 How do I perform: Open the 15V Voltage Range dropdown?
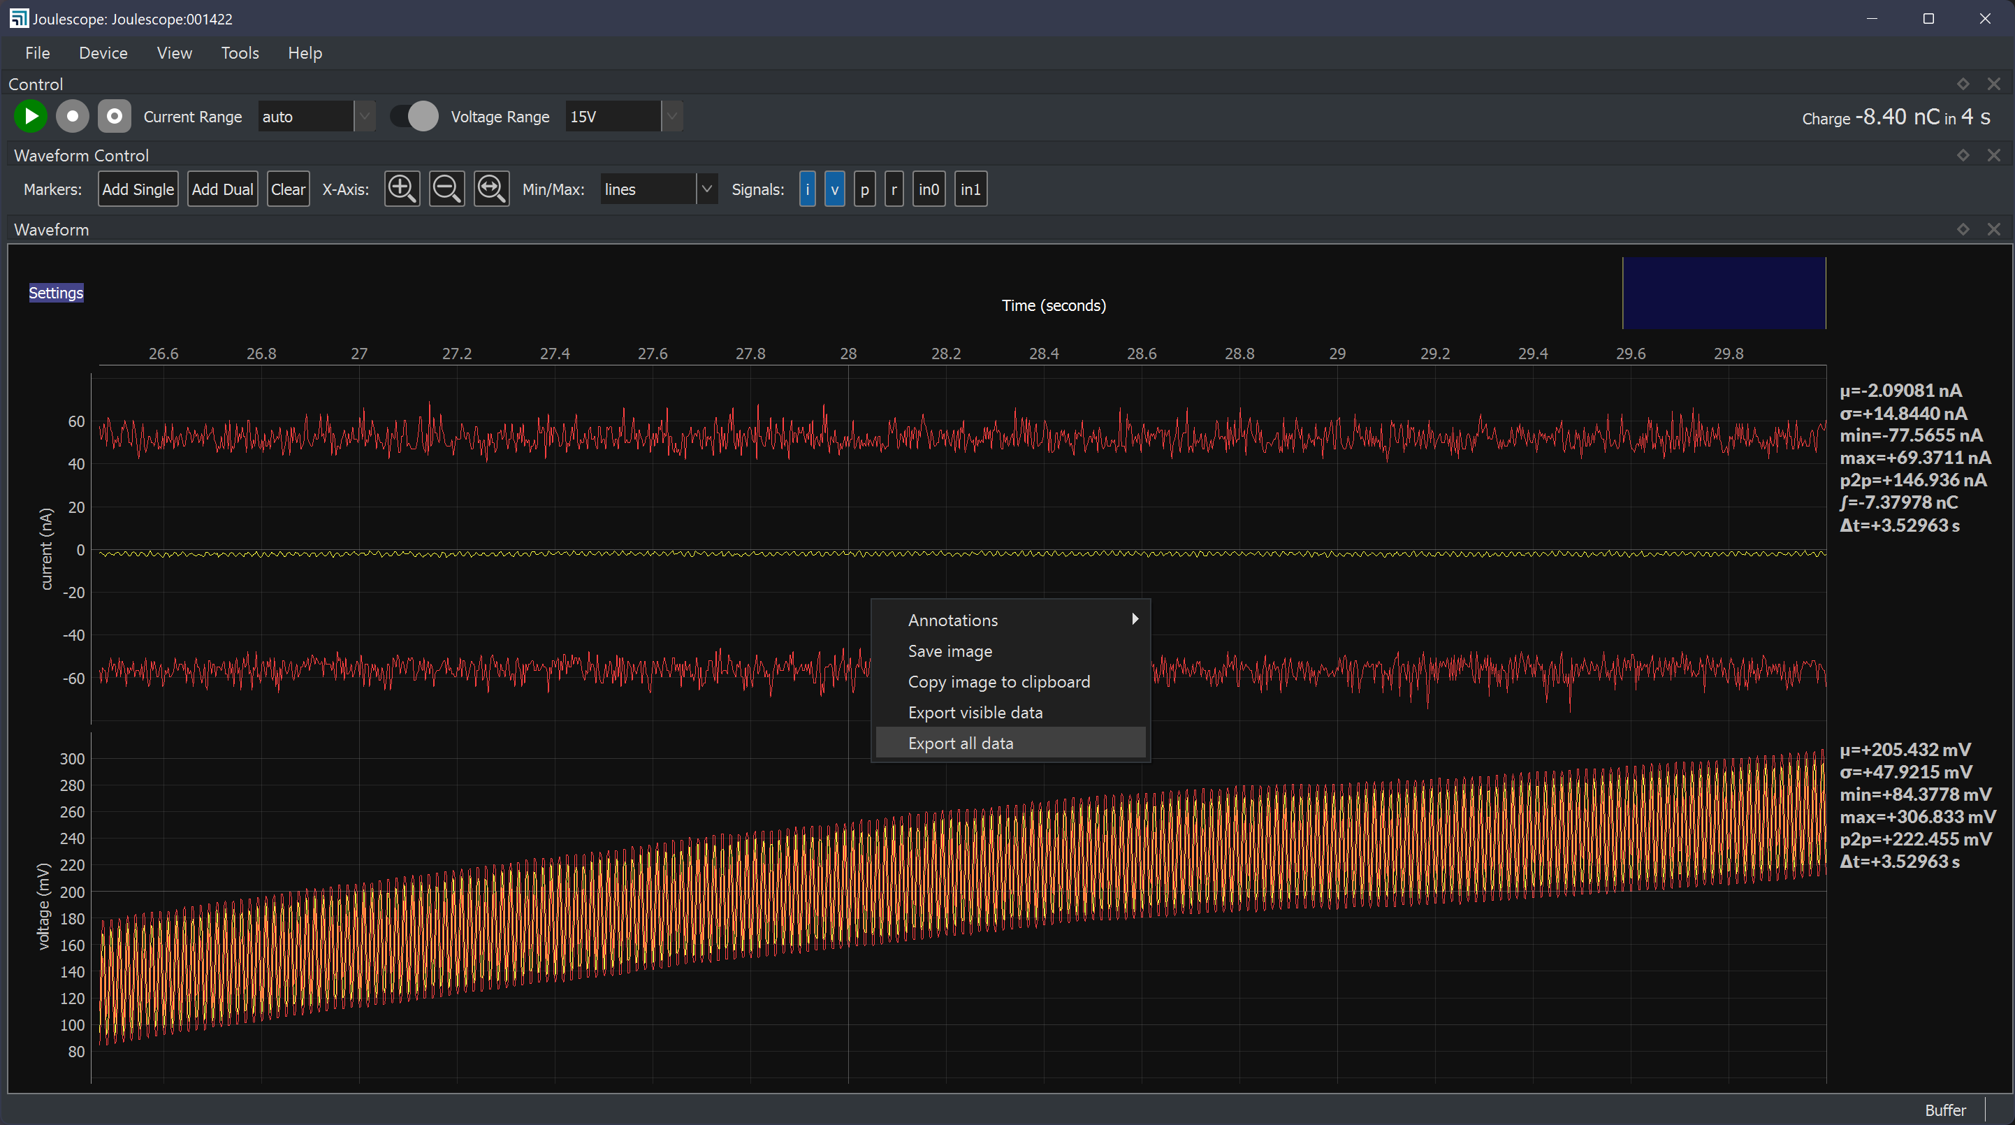click(671, 116)
